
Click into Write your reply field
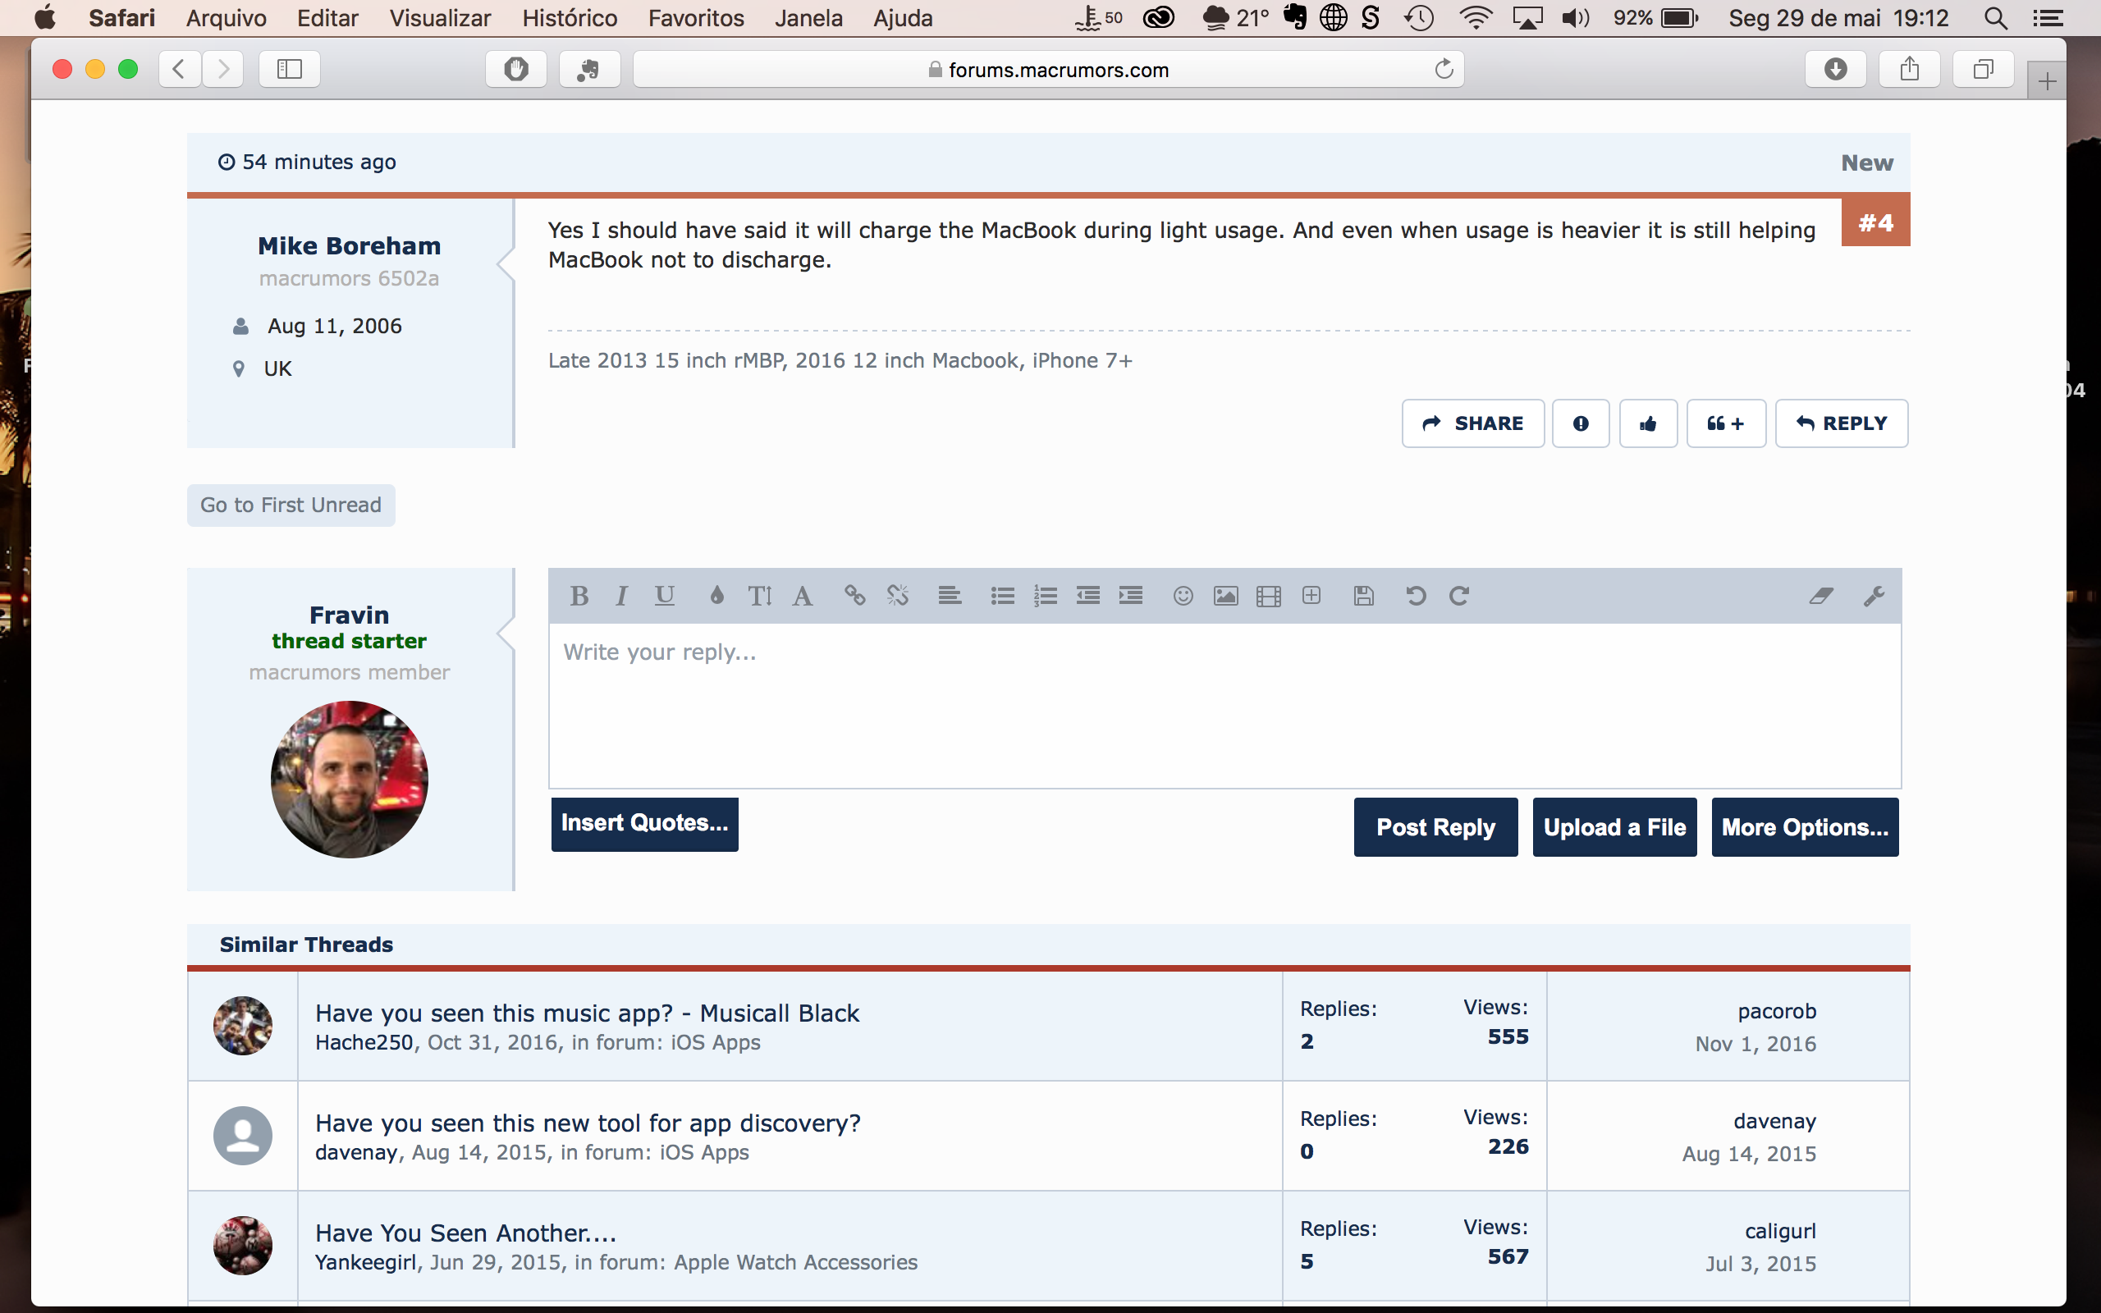pyautogui.click(x=1225, y=705)
